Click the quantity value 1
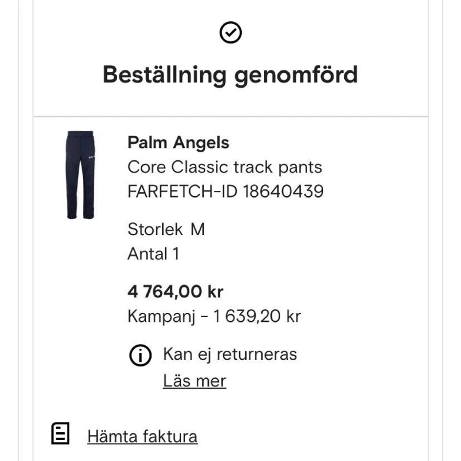Screen dimensions: 461x461 pyautogui.click(x=176, y=254)
